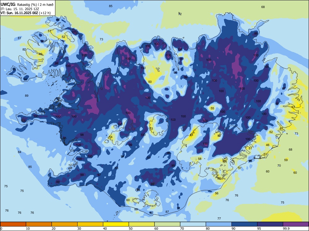Click the legend label '30'
309x231 pixels.
[79, 229]
